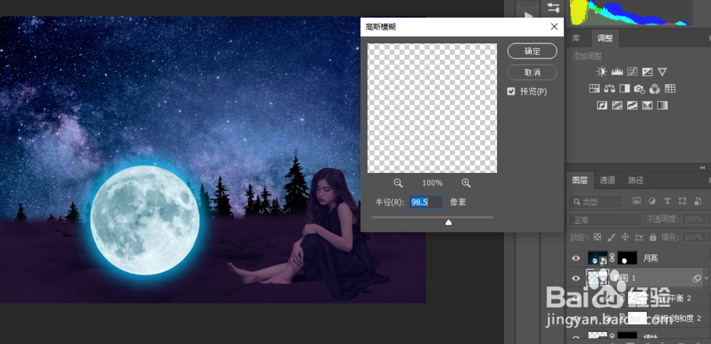The height and width of the screenshot is (344, 711).
Task: Filter layers by smart objects
Action: [x=697, y=200]
